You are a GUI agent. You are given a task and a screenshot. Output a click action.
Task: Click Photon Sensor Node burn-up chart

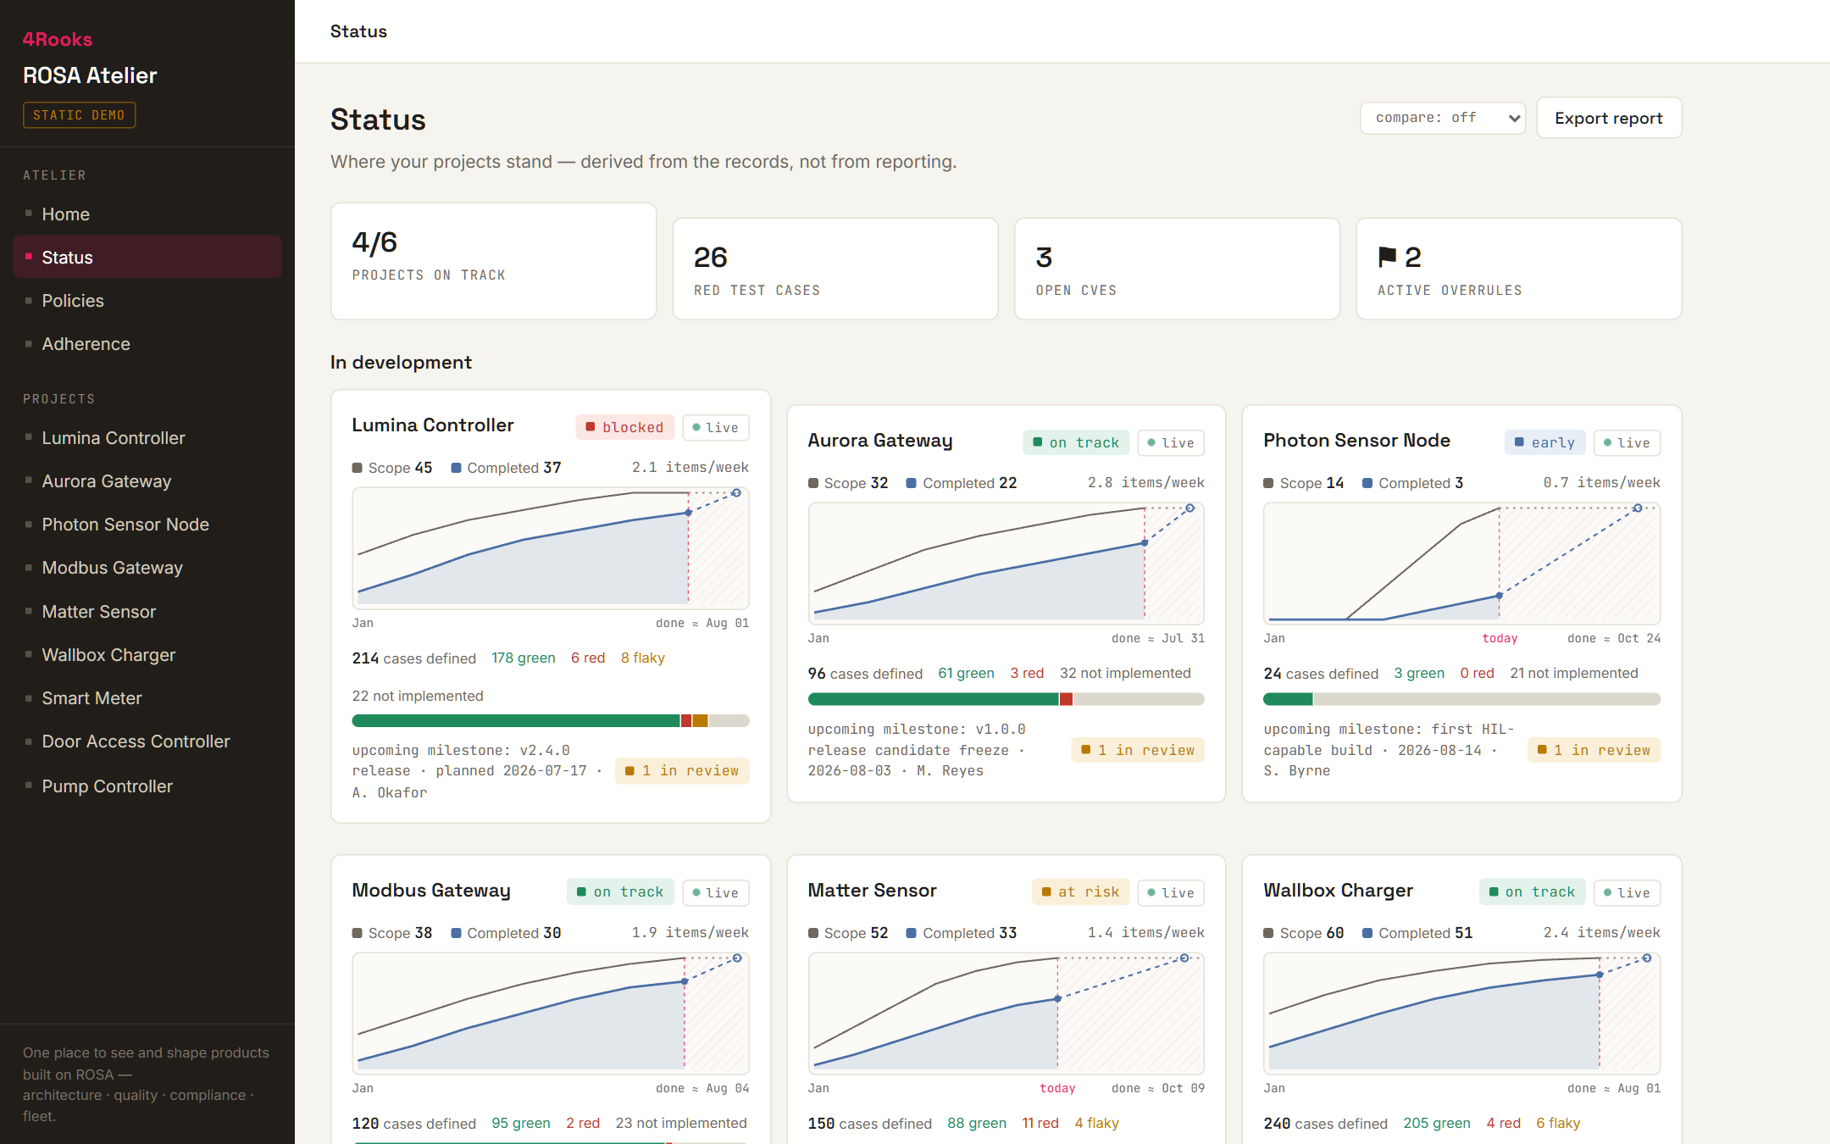coord(1461,564)
